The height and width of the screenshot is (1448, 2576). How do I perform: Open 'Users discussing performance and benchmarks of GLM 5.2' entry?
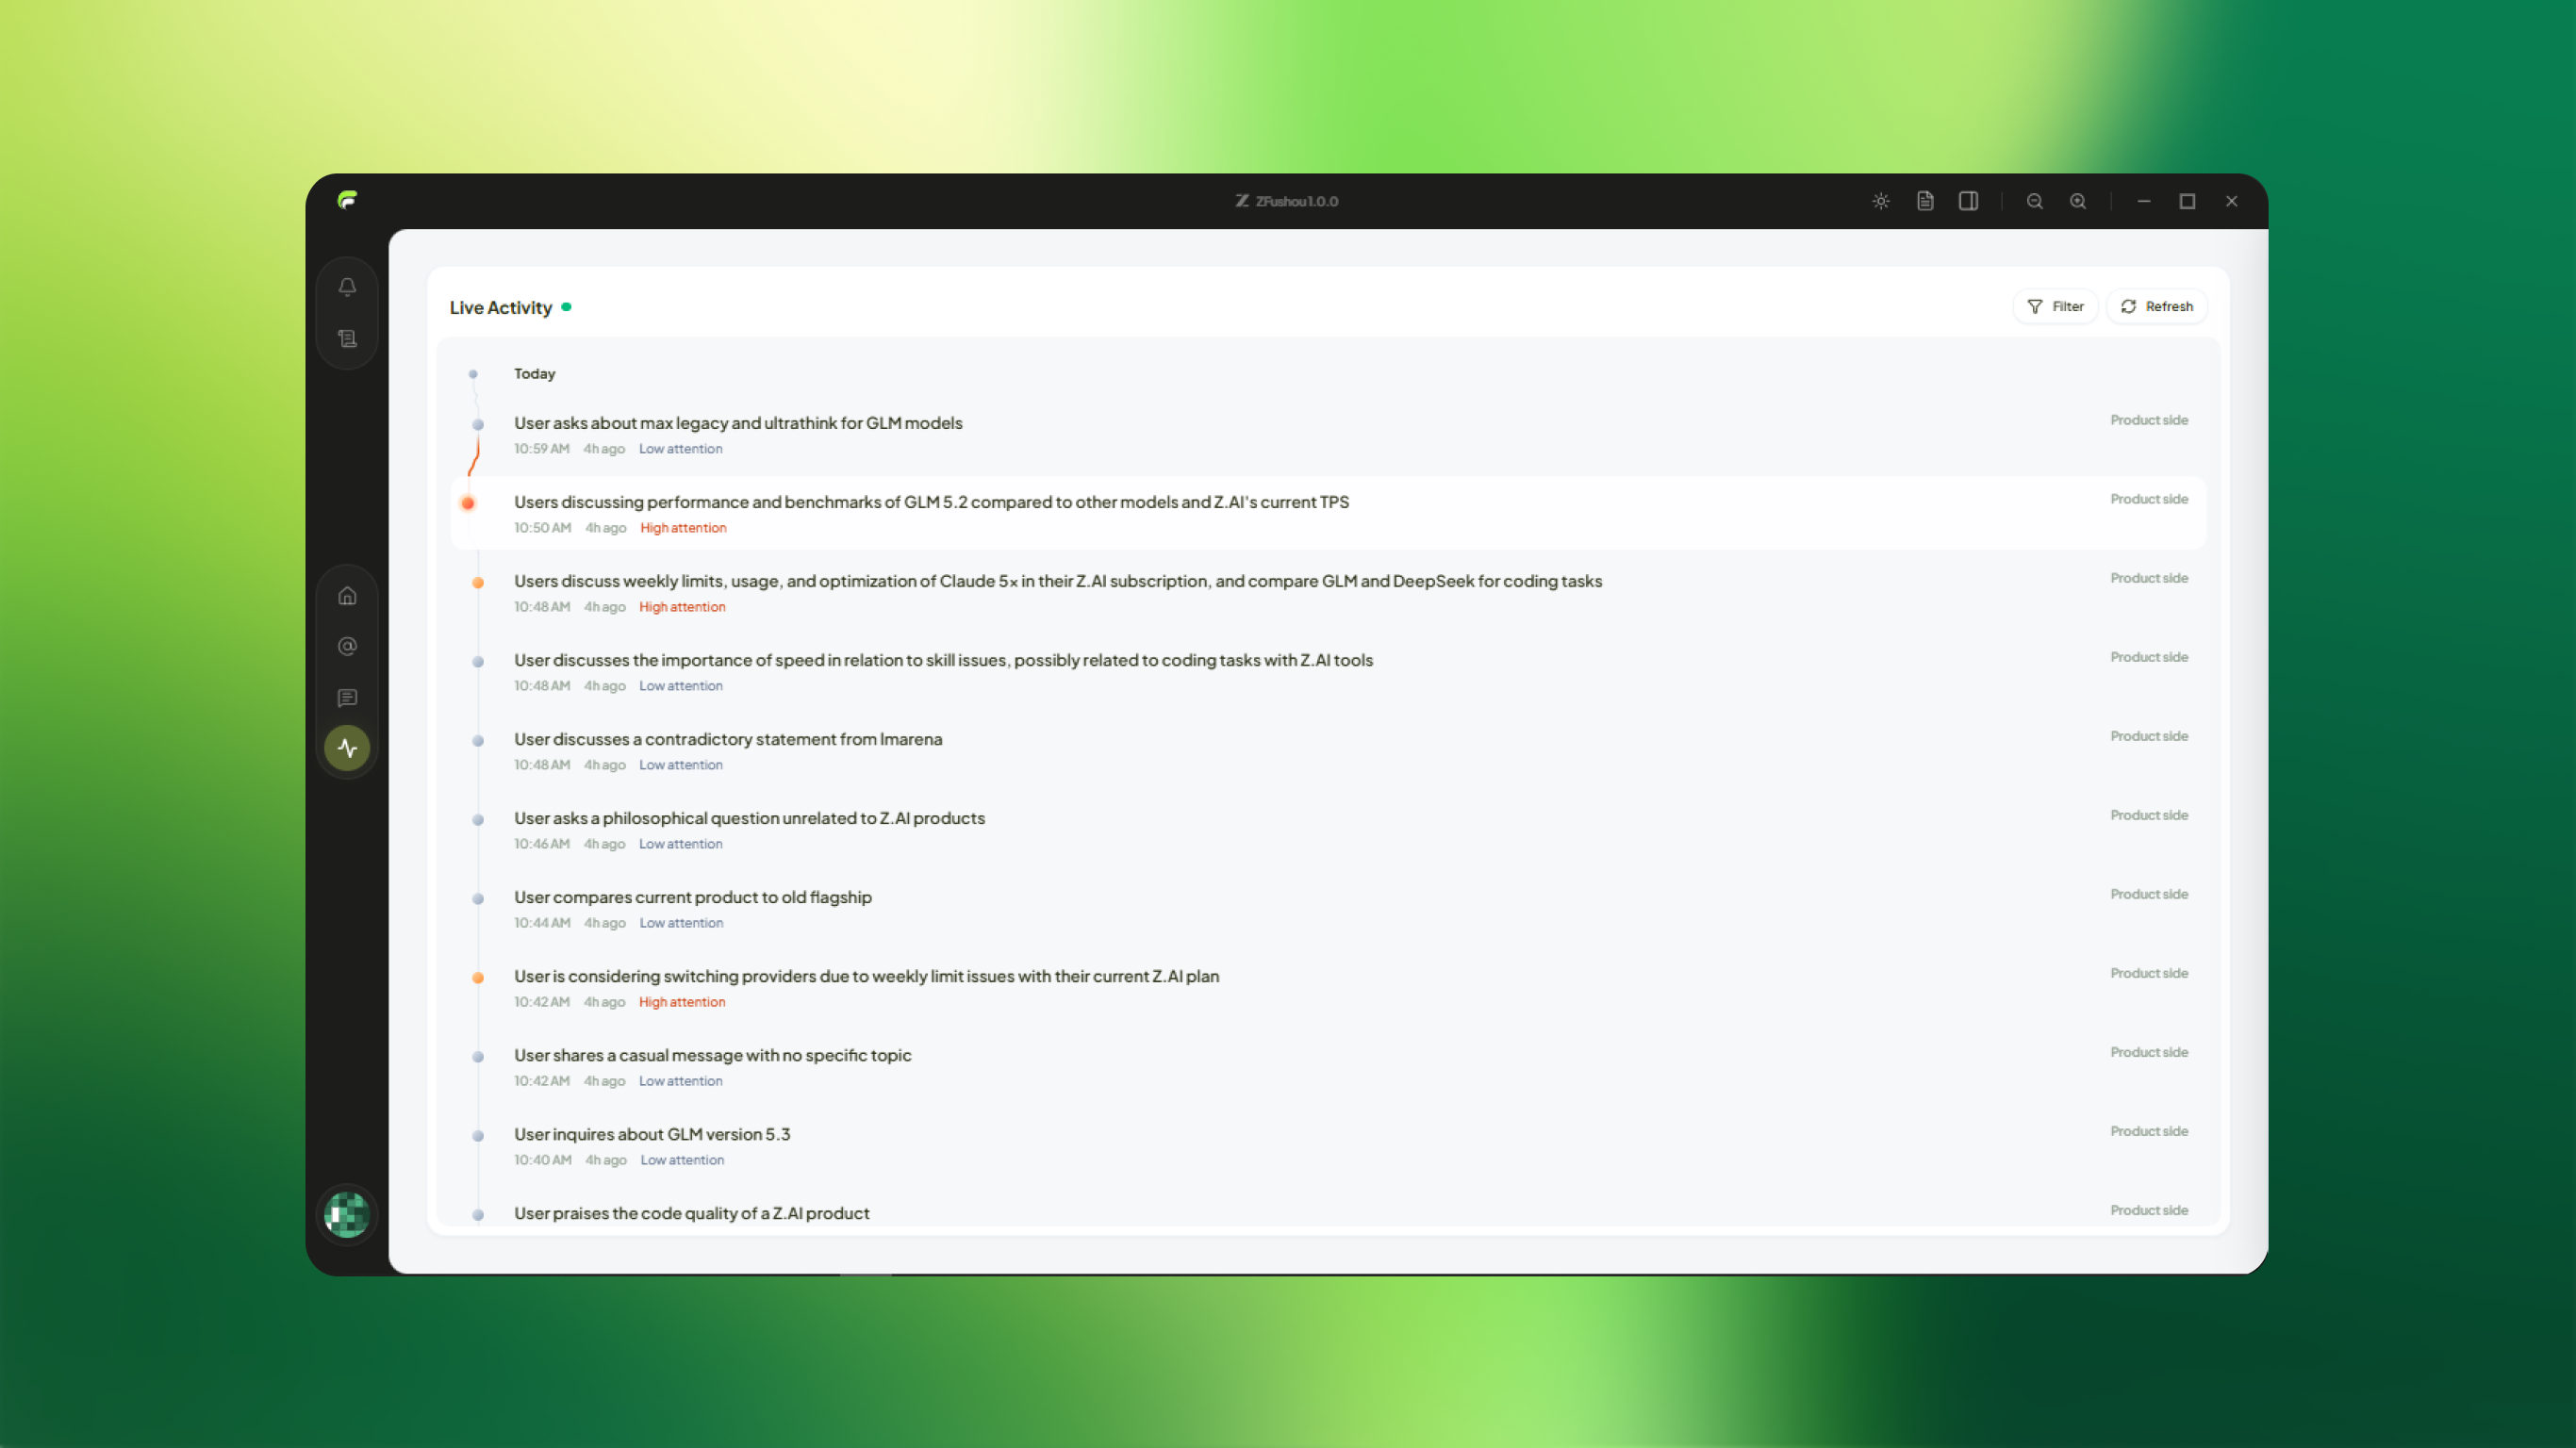point(1328,514)
